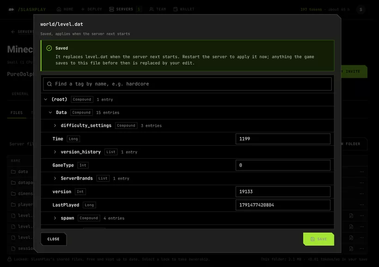Screen dimensions: 379x267
Task: Open the user avatar S in the page header
Action: point(361,9)
